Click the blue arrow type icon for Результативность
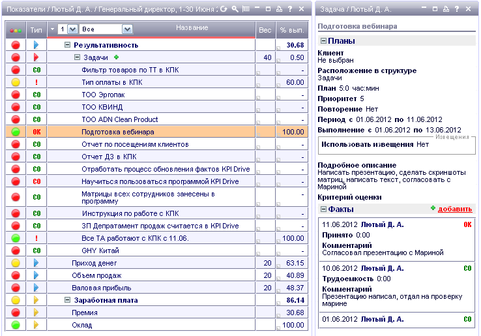 (x=36, y=45)
